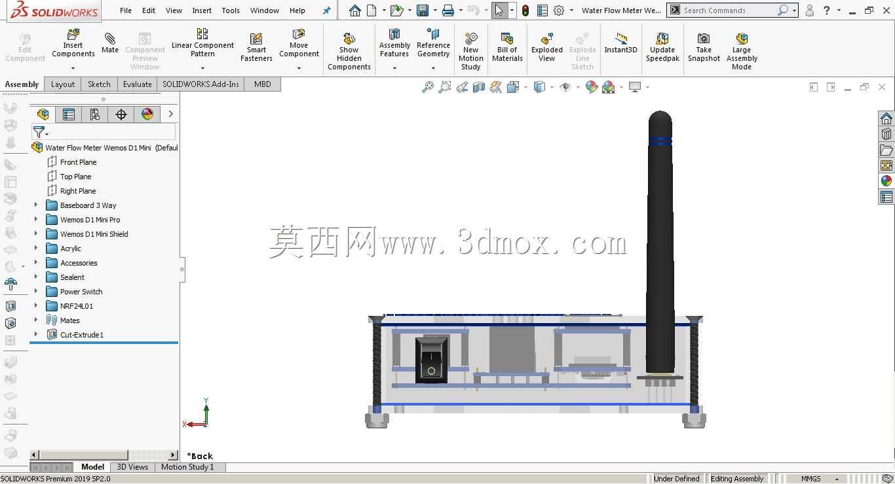Image resolution: width=895 pixels, height=484 pixels.
Task: Launch Smart Fasteners
Action: coord(256,47)
